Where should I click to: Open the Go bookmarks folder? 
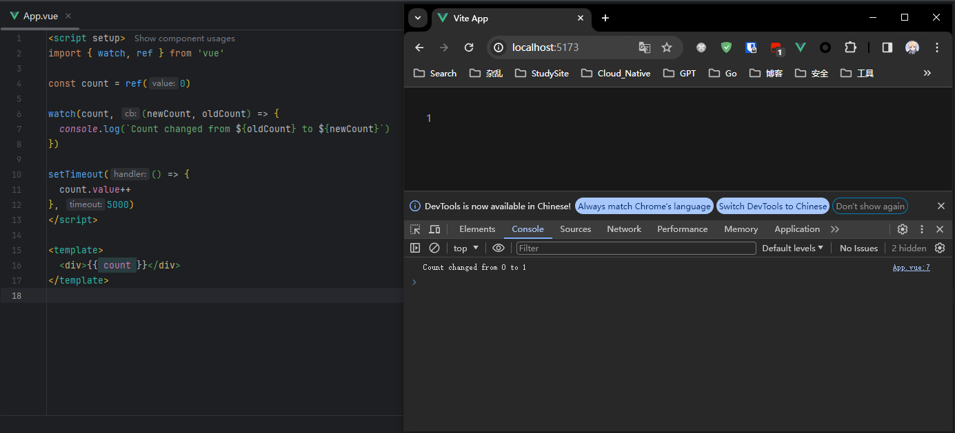(723, 73)
